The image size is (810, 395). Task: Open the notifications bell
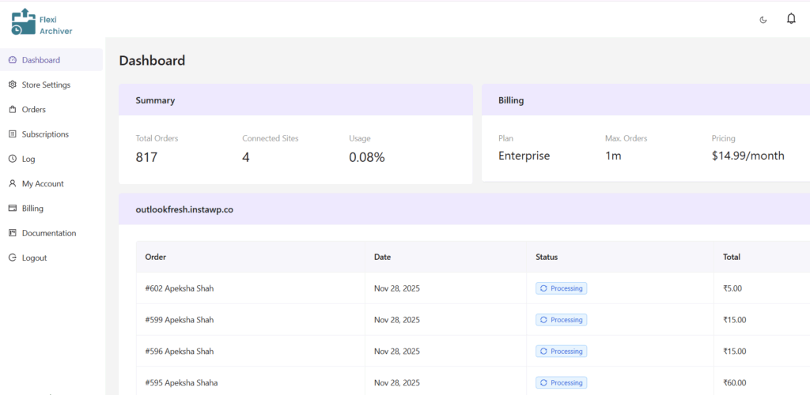point(790,19)
